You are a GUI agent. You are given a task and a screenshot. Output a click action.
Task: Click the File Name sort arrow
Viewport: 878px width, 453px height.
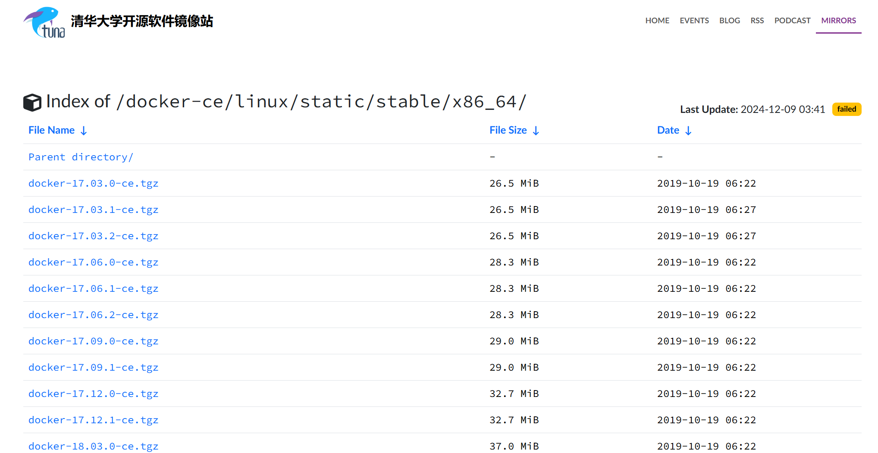(84, 131)
